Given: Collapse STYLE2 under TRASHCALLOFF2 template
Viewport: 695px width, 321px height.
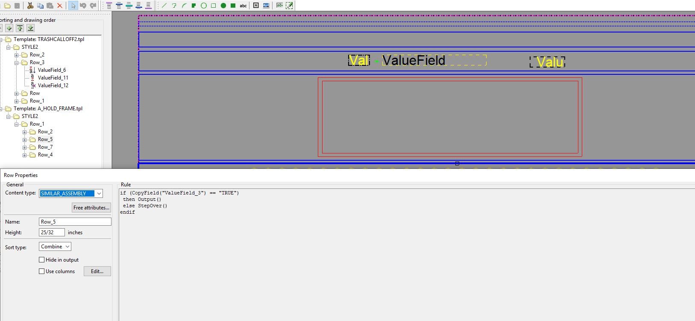Looking at the screenshot, I should 9,47.
